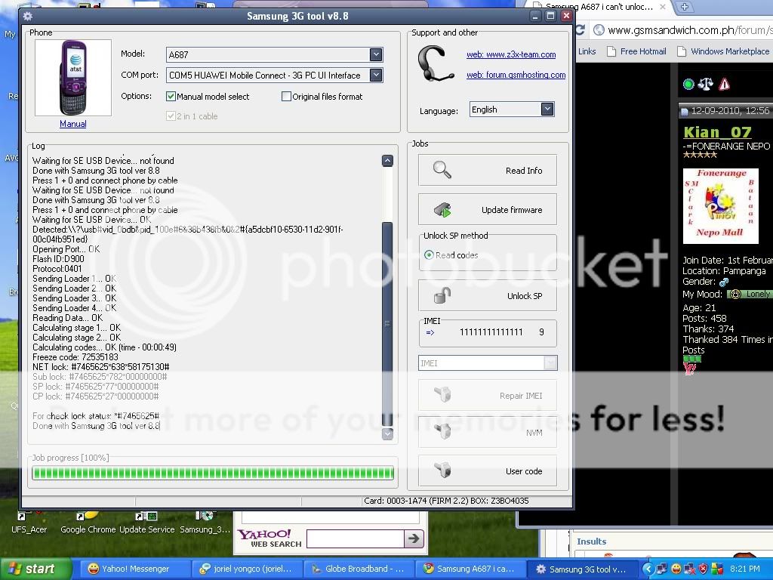Click the Yahoo web search input

click(355, 538)
